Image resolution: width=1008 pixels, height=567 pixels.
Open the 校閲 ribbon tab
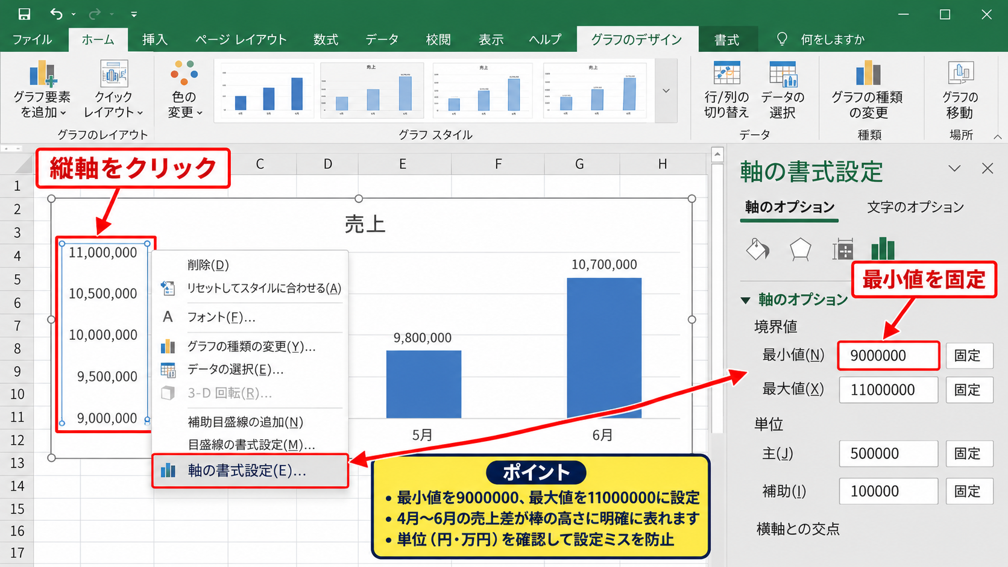pyautogui.click(x=438, y=40)
